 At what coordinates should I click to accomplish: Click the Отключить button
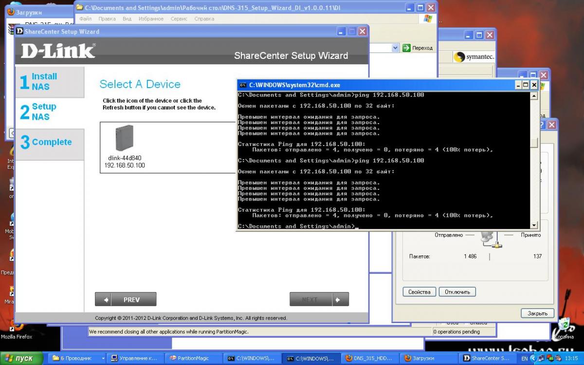[457, 292]
